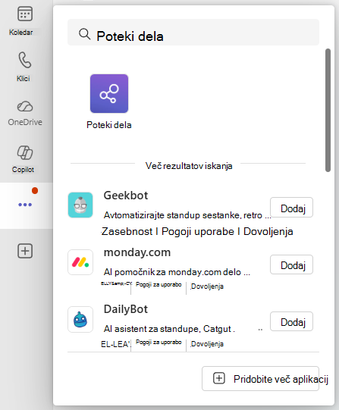Add monday.com with the Dodaj button
The height and width of the screenshot is (410, 339).
pos(291,264)
